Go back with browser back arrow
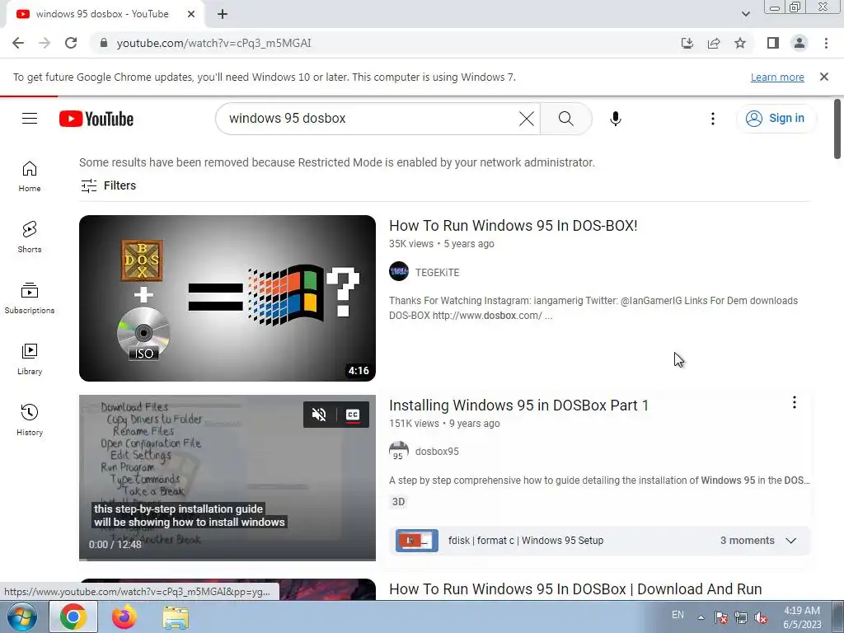The height and width of the screenshot is (633, 844). [18, 43]
